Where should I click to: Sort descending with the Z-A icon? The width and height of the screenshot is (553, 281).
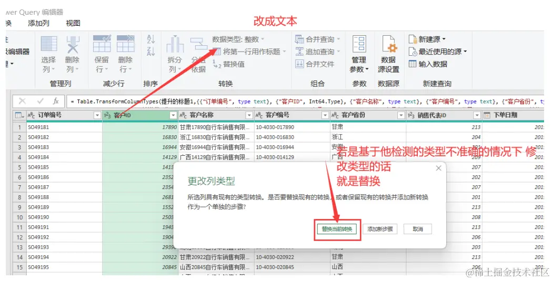point(151,52)
